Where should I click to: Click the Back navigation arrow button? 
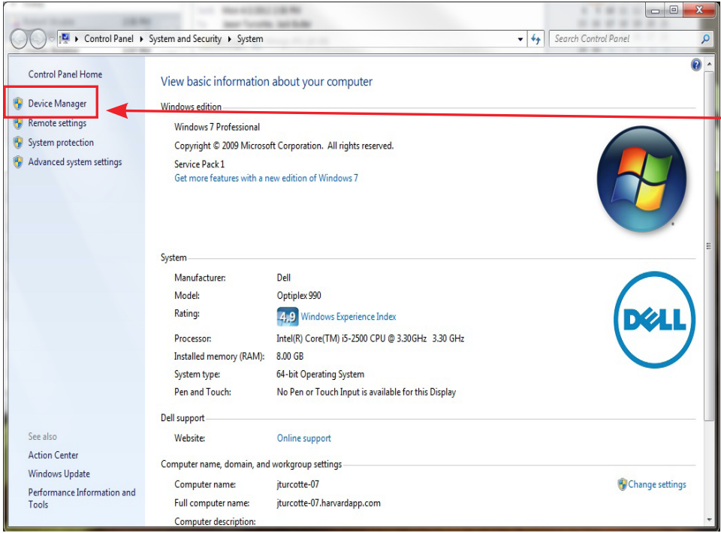click(20, 39)
